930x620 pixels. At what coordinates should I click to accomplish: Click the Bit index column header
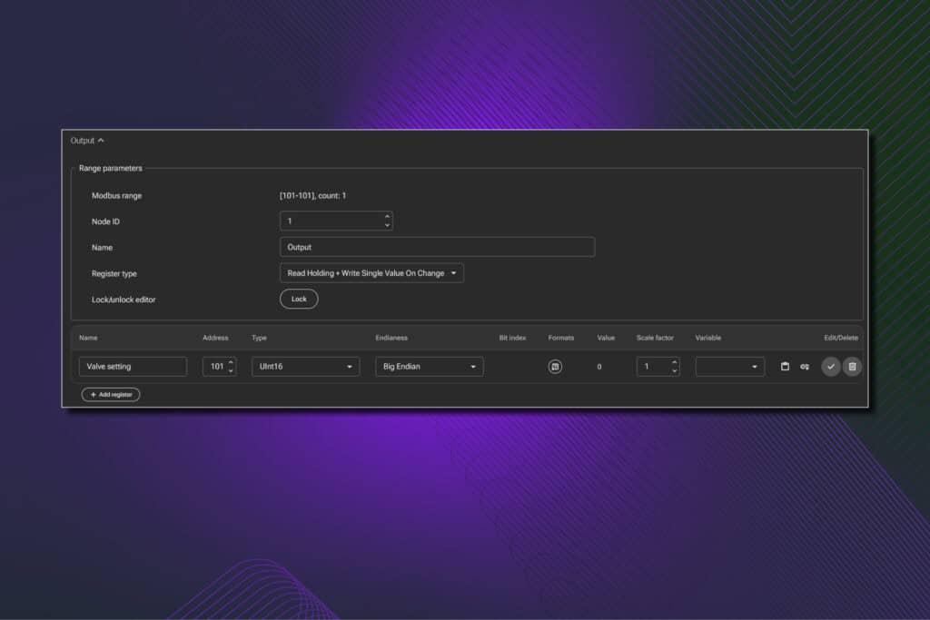(512, 338)
